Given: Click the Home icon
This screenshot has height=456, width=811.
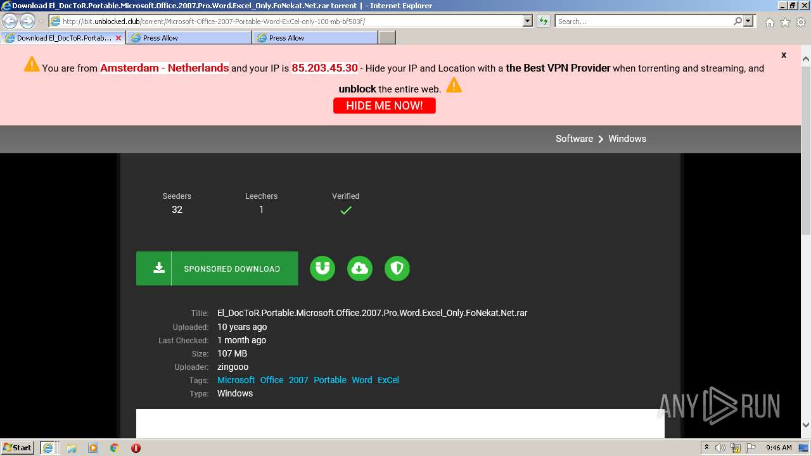Looking at the screenshot, I should click(x=769, y=22).
